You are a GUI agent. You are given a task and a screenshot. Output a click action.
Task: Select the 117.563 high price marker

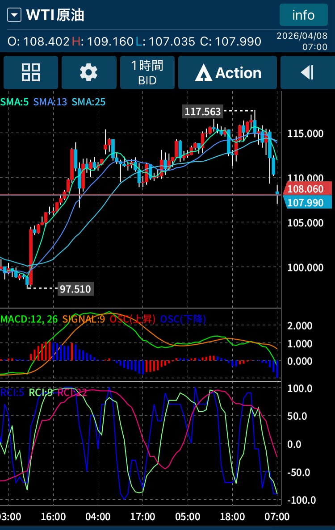coord(202,111)
